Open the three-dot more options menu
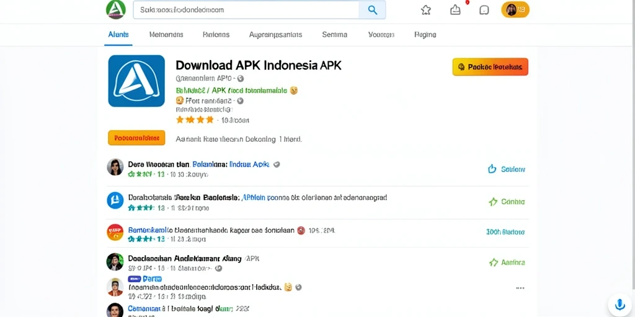The width and height of the screenshot is (635, 317). pos(520,289)
